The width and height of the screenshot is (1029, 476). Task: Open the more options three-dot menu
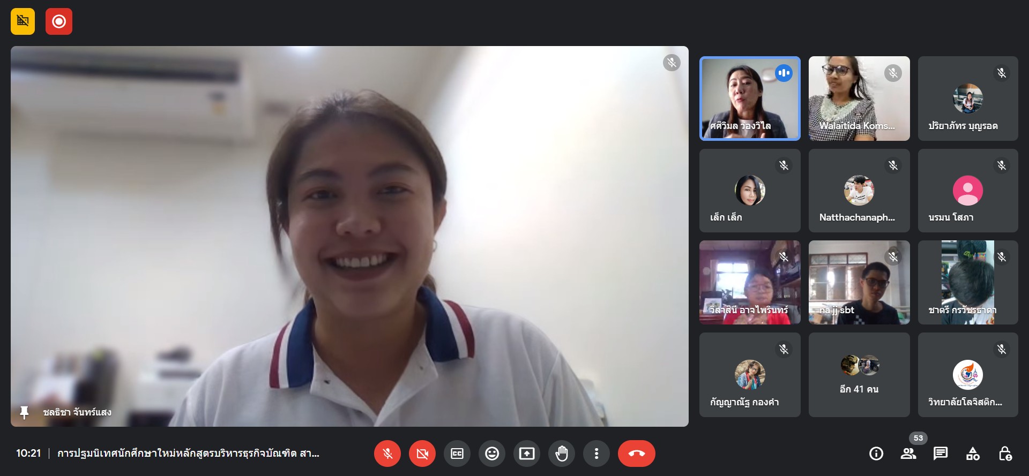(596, 454)
